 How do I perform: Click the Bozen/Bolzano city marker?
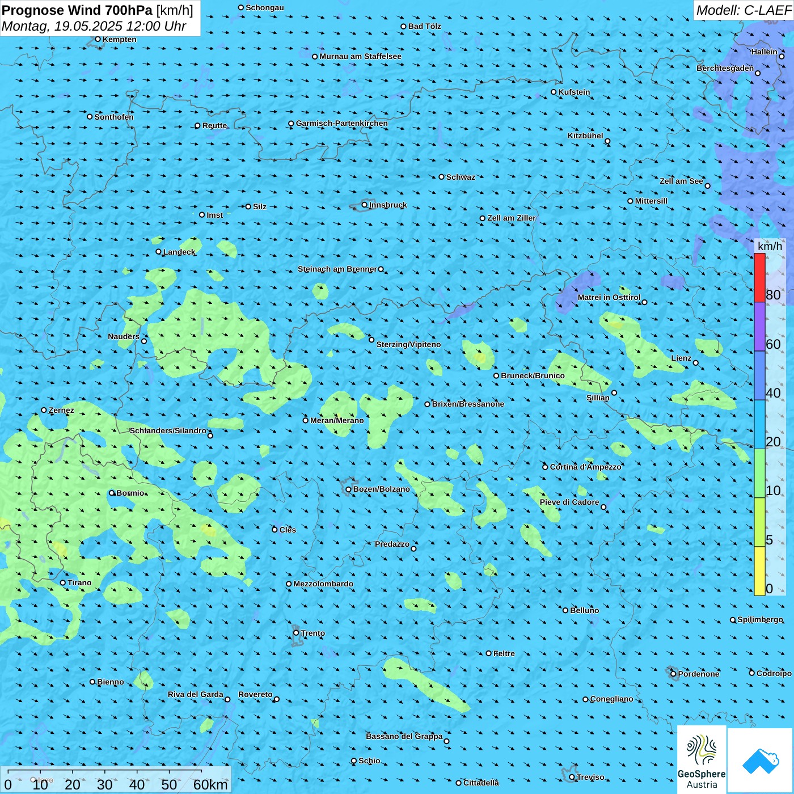[349, 489]
